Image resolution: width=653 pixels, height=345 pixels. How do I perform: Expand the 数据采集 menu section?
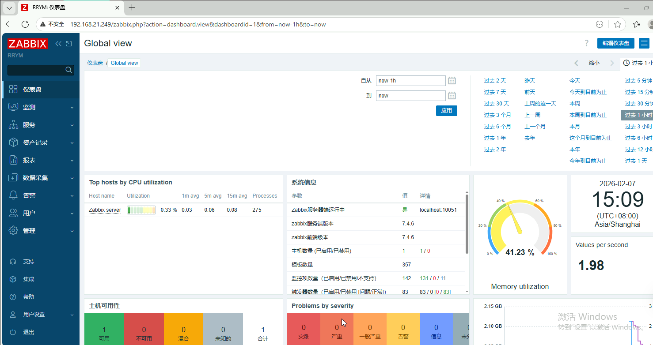point(40,178)
